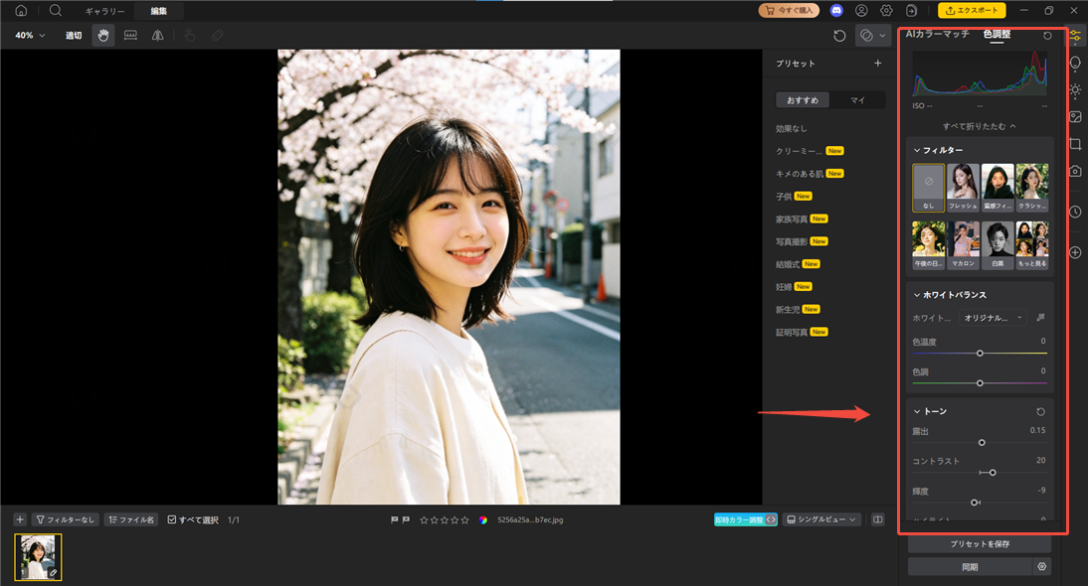Open the sun light sidebar icon
The height and width of the screenshot is (586, 1089).
[1075, 90]
